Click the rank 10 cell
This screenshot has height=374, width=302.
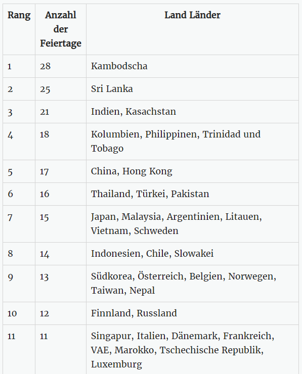click(x=19, y=313)
